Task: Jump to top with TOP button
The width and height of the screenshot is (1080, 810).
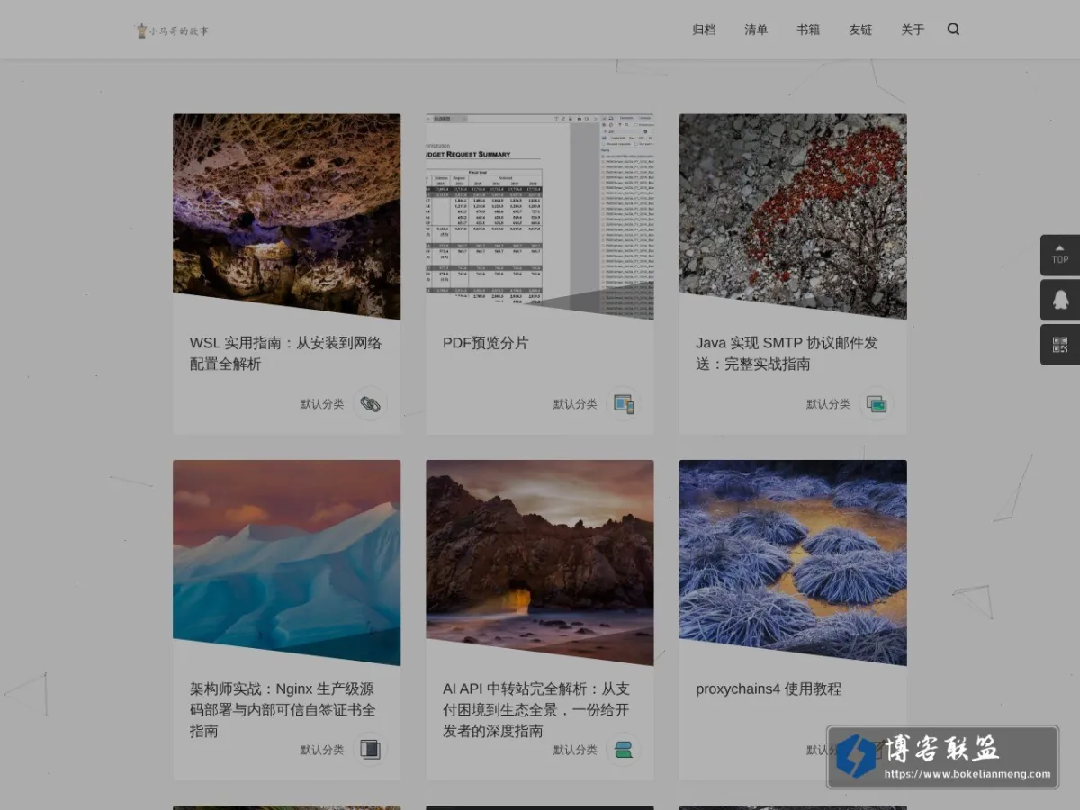Action: (1060, 255)
